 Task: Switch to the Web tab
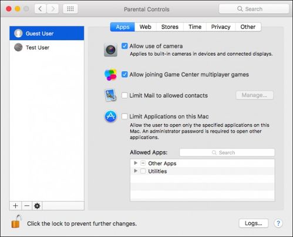tap(146, 27)
